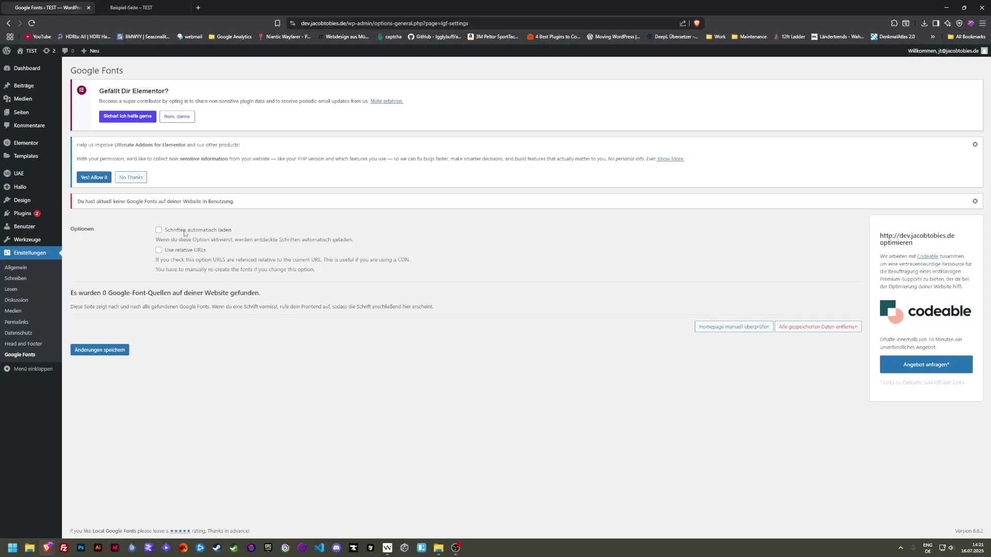Switch to the 'Beispiel-Seite – TEST' tab

[x=132, y=8]
